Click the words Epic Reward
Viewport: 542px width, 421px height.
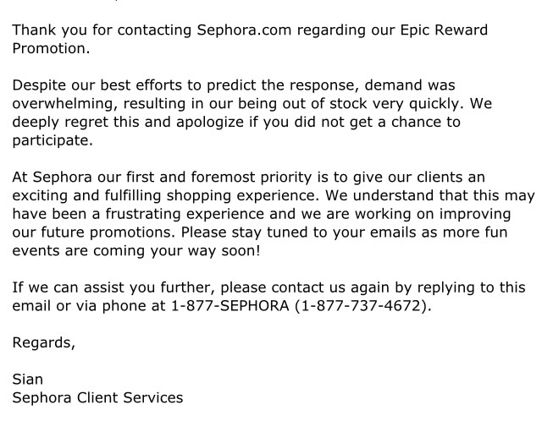tap(444, 30)
